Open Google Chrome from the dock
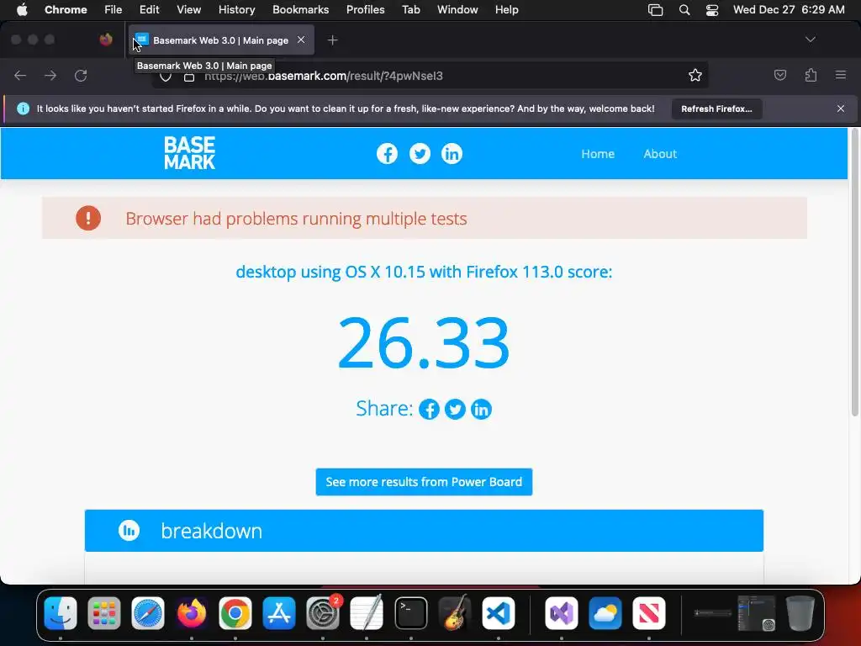Image resolution: width=861 pixels, height=646 pixels. click(235, 613)
